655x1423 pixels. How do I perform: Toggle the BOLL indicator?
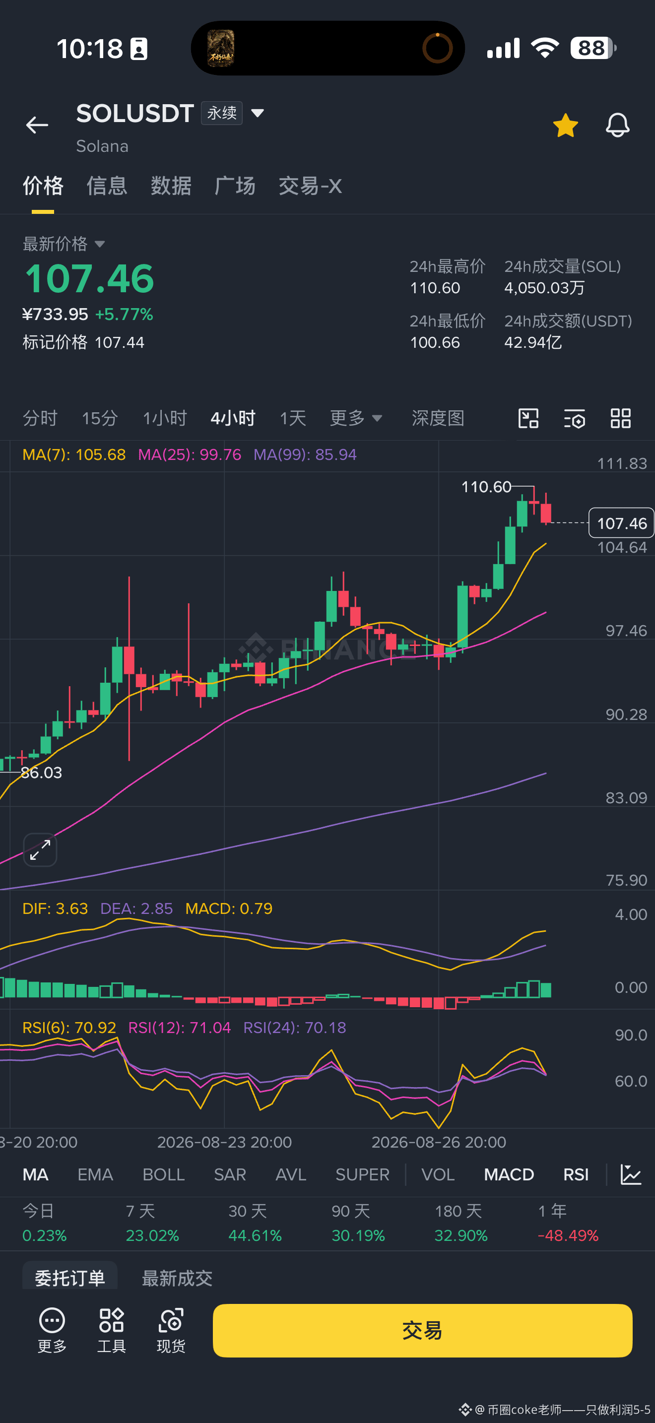coord(163,1174)
